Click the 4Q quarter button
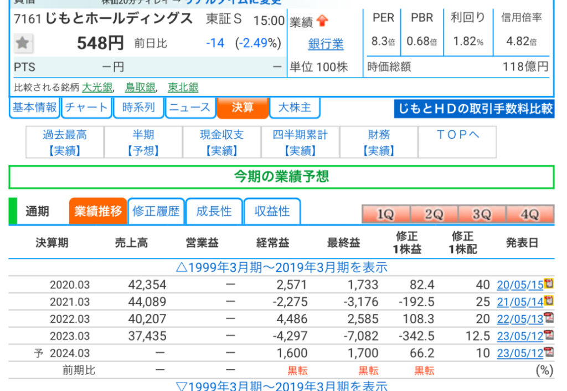The height and width of the screenshot is (391, 567). point(530,214)
